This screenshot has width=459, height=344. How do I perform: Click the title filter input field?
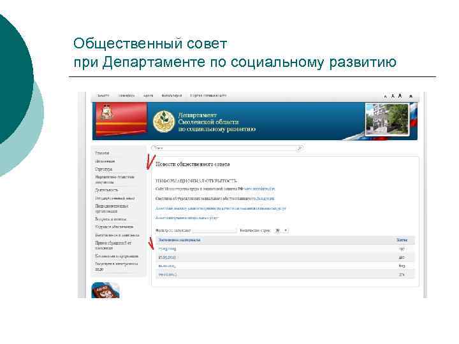pos(214,231)
